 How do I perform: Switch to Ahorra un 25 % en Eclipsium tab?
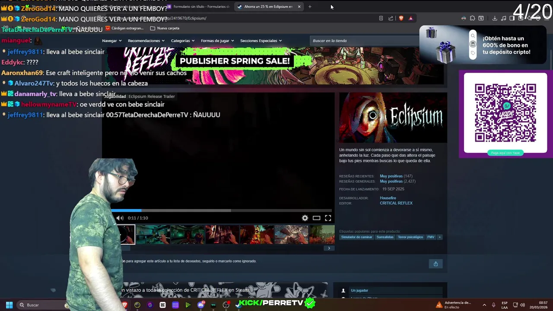click(x=268, y=6)
